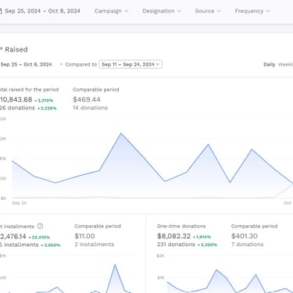Expand the Frequency filter dropdown
Screen dimensions: 293x293
click(x=252, y=11)
